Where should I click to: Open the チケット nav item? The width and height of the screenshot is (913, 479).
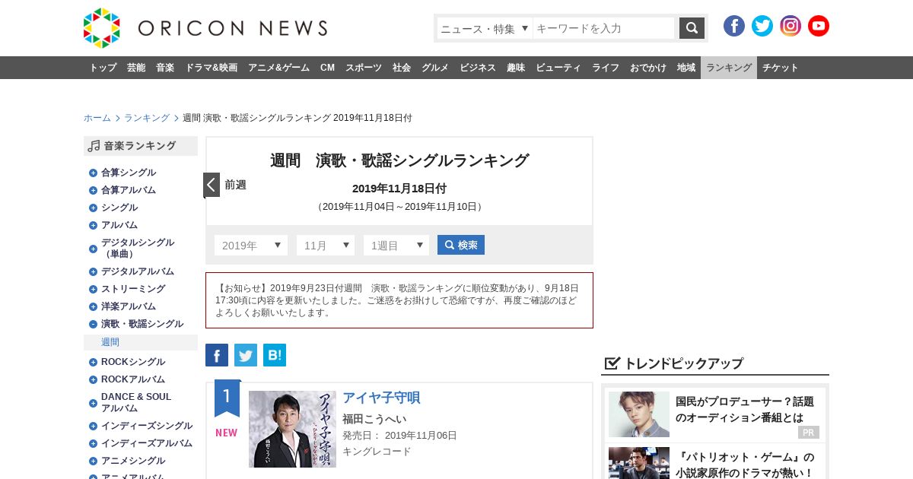pos(781,68)
